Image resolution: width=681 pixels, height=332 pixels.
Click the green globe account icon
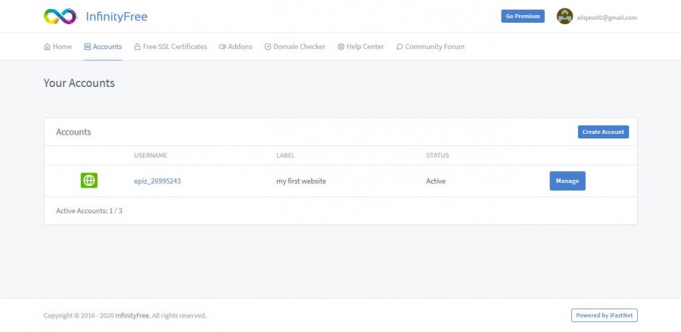tap(89, 181)
